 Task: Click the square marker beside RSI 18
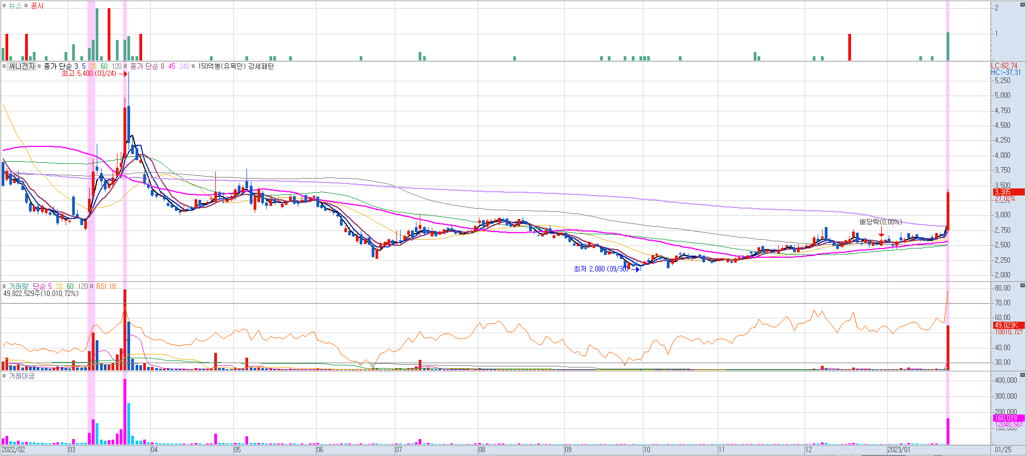point(92,286)
